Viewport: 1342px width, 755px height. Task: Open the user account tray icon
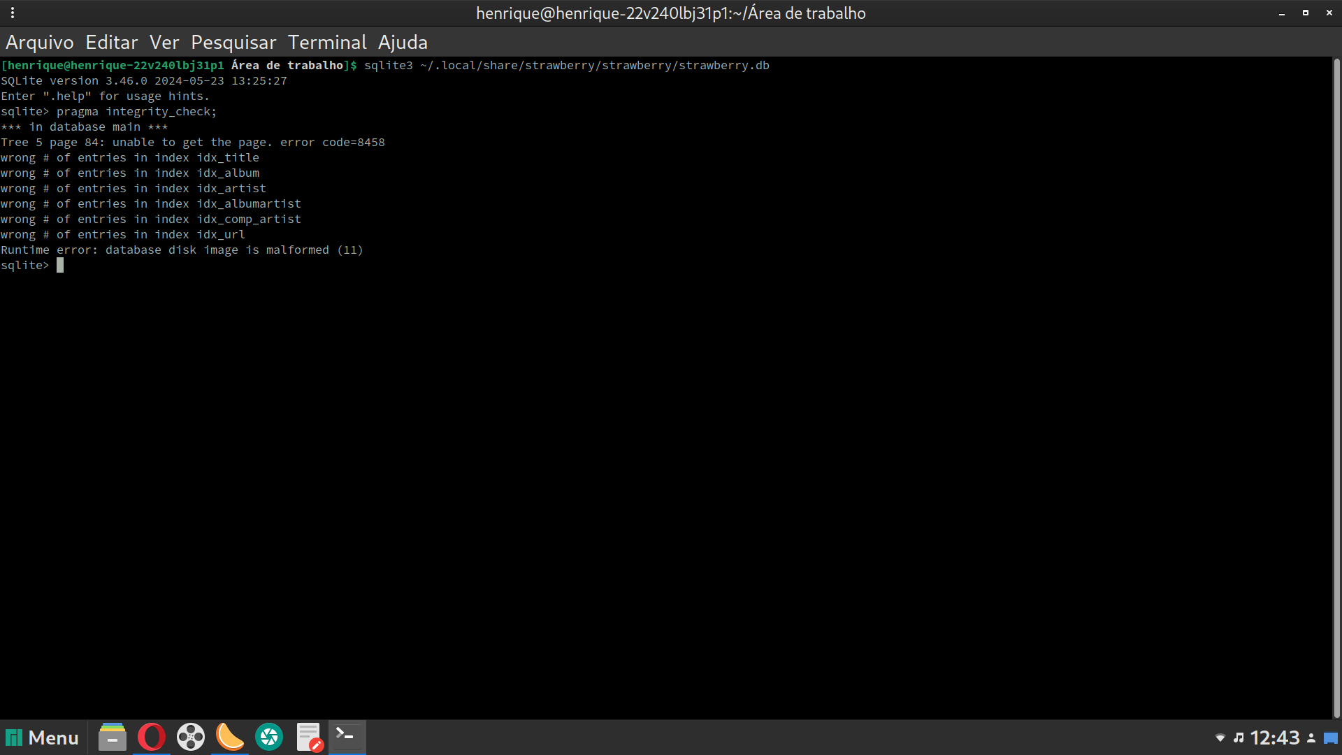tap(1311, 738)
